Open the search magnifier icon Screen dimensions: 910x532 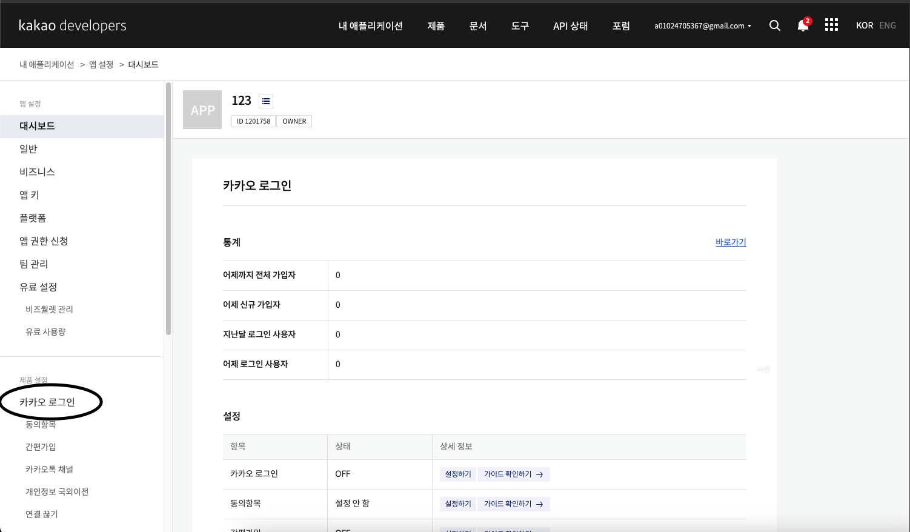point(774,25)
